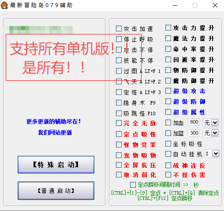The width and height of the screenshot is (224, 211).
Task: Click the [CTRL]+[Q] 清除定点 hint text
Action: [194, 193]
